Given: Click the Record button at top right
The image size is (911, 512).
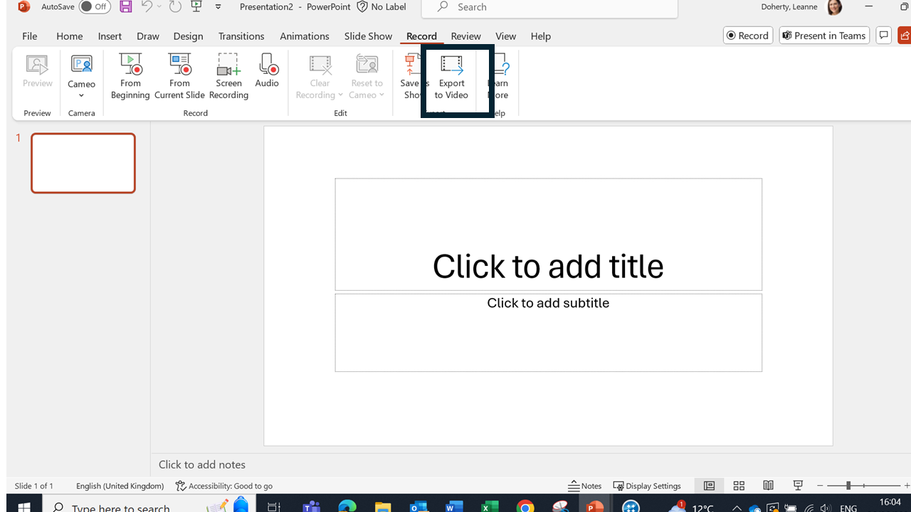Looking at the screenshot, I should point(747,36).
